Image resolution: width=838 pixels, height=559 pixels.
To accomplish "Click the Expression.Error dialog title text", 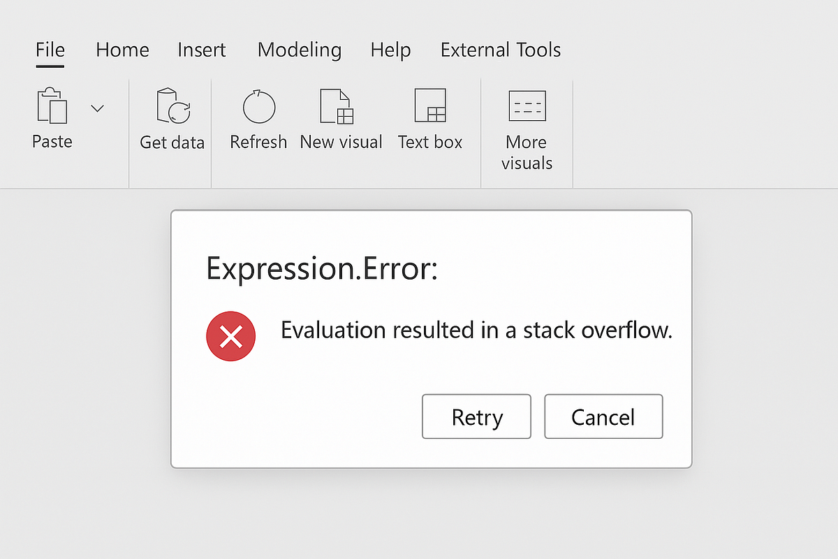I will [323, 268].
